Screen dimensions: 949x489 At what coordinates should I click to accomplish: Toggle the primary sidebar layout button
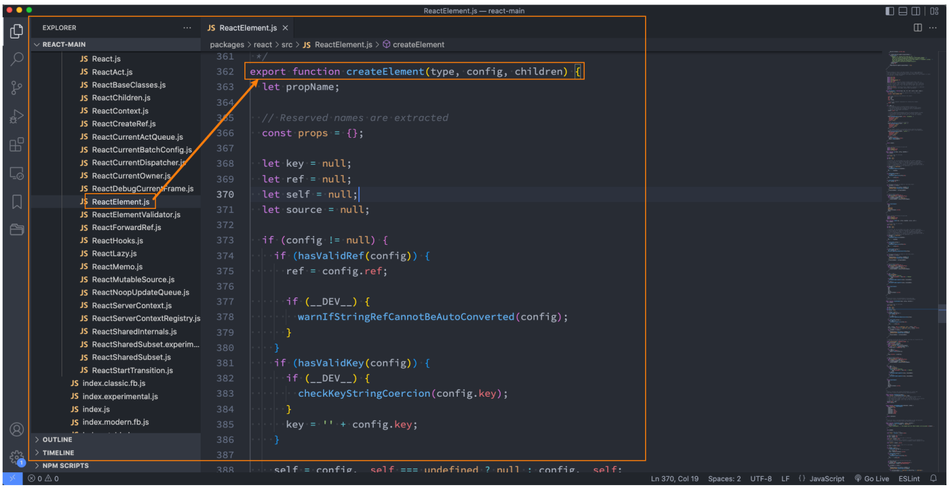pyautogui.click(x=889, y=11)
